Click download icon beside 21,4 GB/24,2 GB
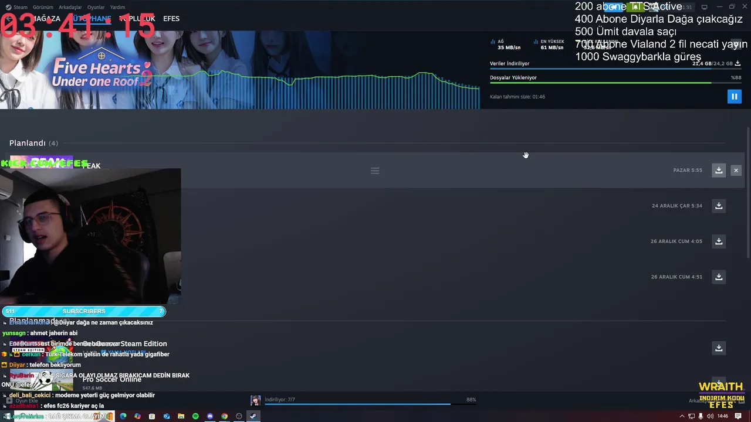This screenshot has width=751, height=422. click(738, 63)
